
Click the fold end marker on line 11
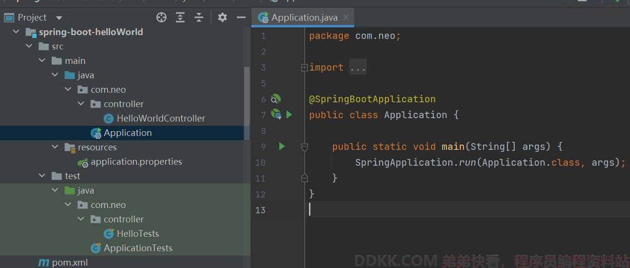click(304, 178)
